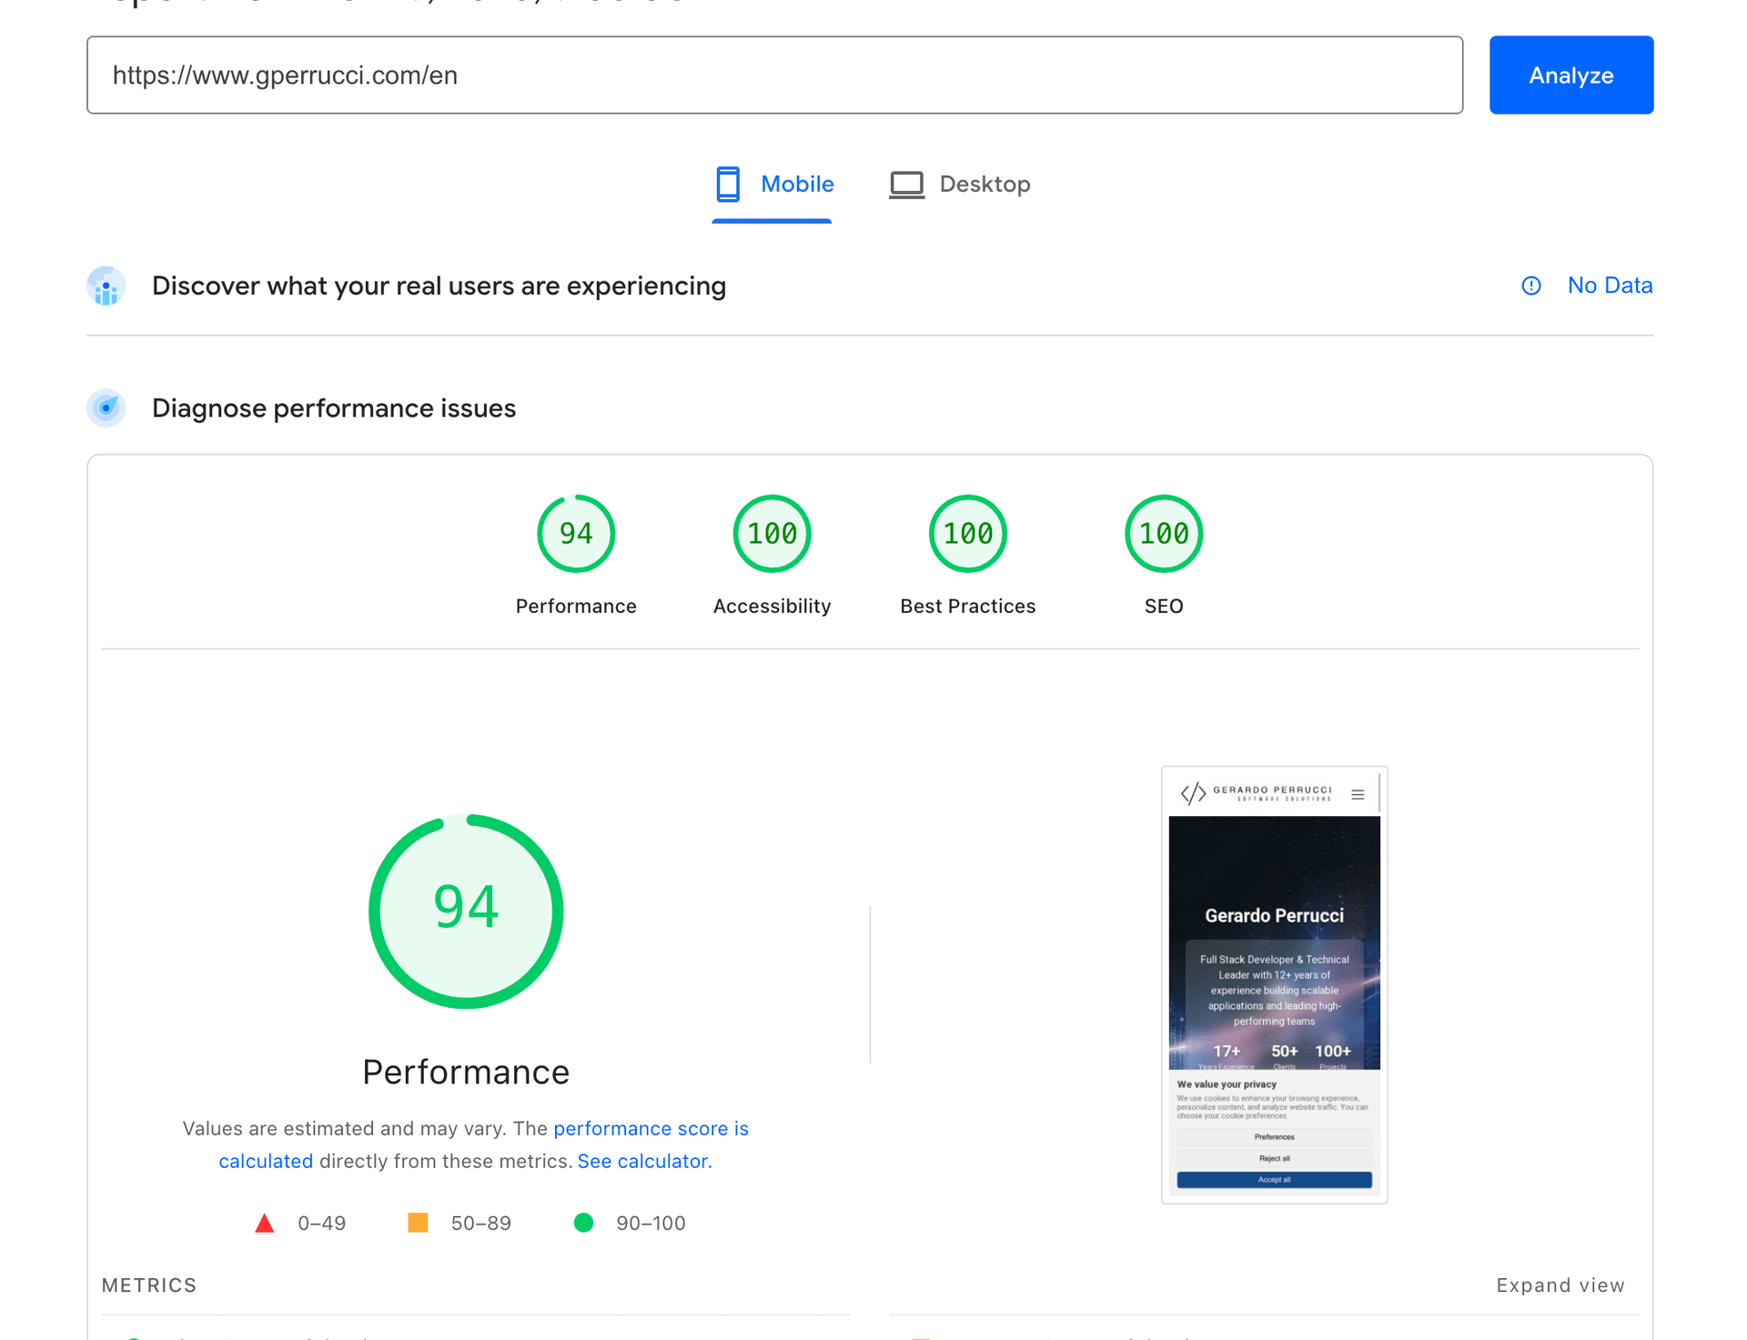Expand view of the metrics section
Image resolution: width=1747 pixels, height=1340 pixels.
pos(1560,1285)
